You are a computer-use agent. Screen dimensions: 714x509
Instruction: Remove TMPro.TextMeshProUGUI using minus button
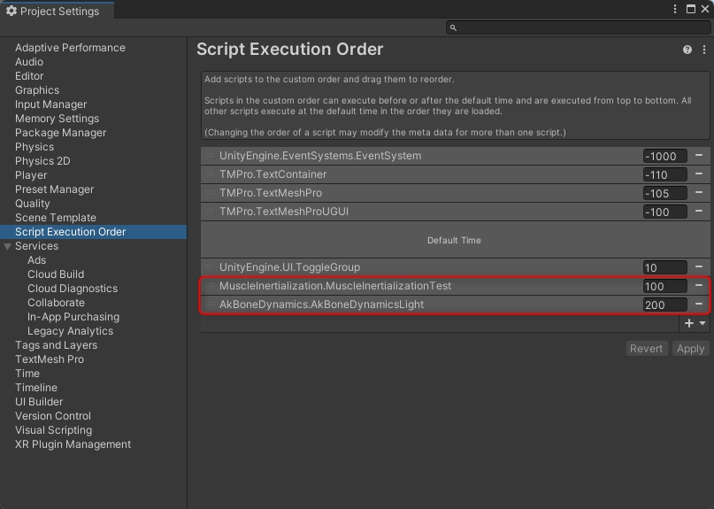(699, 212)
